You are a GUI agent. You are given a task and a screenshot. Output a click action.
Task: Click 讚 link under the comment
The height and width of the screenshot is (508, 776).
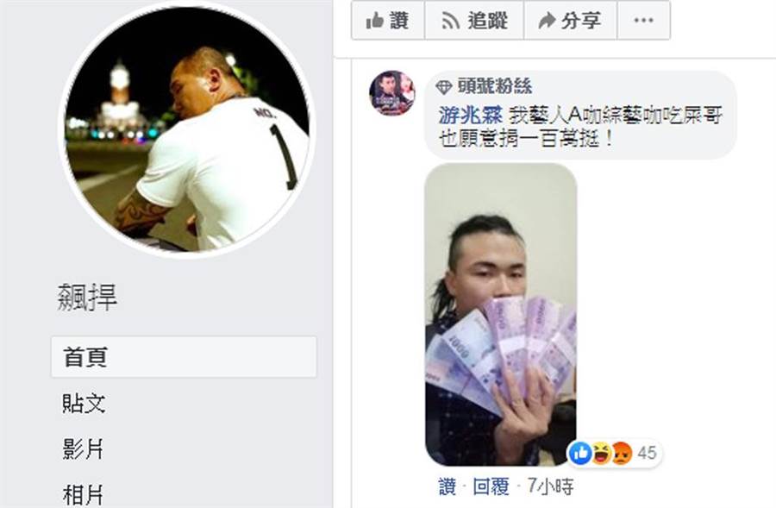[x=447, y=486]
